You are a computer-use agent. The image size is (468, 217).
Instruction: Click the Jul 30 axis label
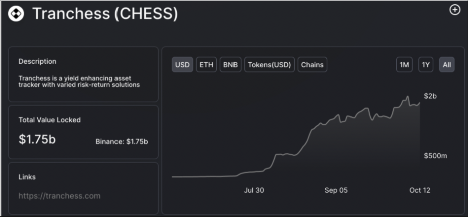254,190
